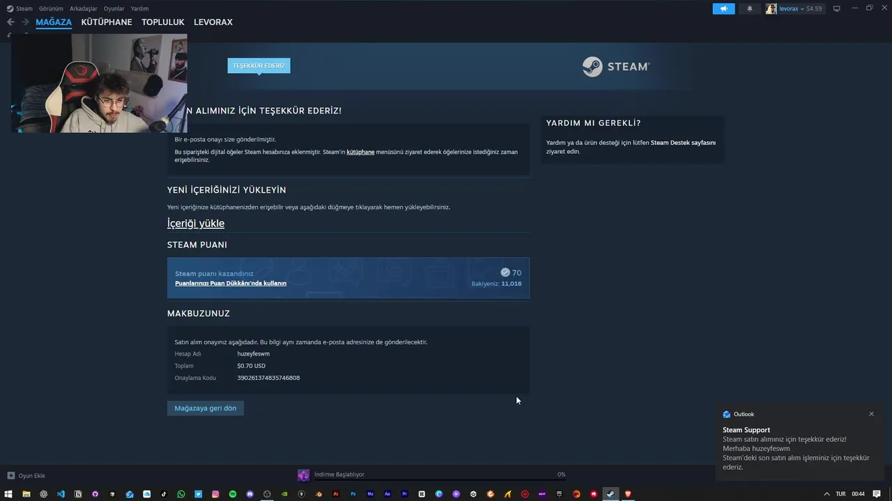Open Adobe Illustrator from the taskbar
Image resolution: width=892 pixels, height=501 pixels.
coord(336,494)
